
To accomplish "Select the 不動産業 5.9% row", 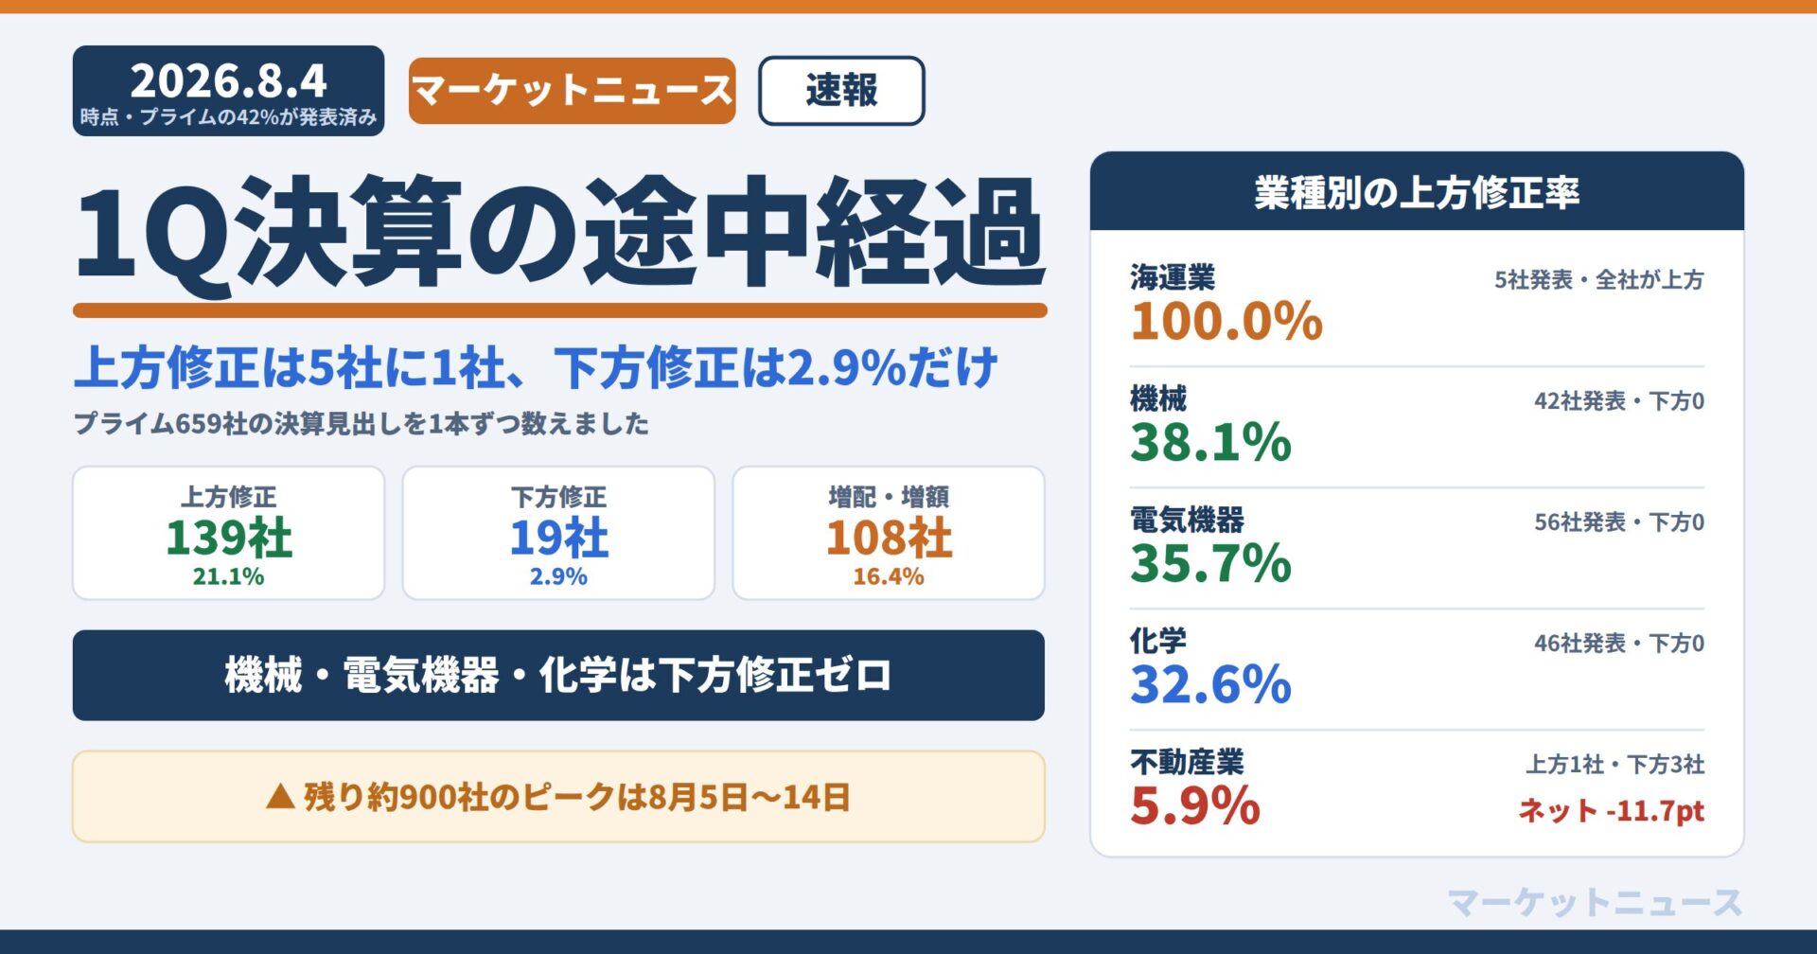I will click(x=1417, y=790).
